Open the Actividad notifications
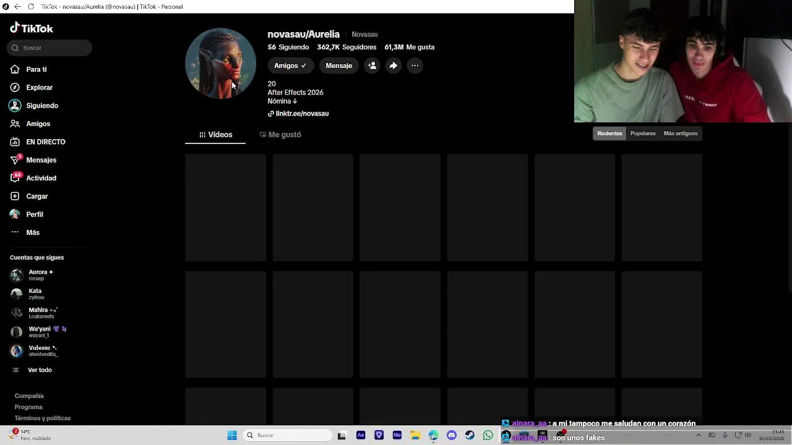The image size is (792, 445). point(41,178)
